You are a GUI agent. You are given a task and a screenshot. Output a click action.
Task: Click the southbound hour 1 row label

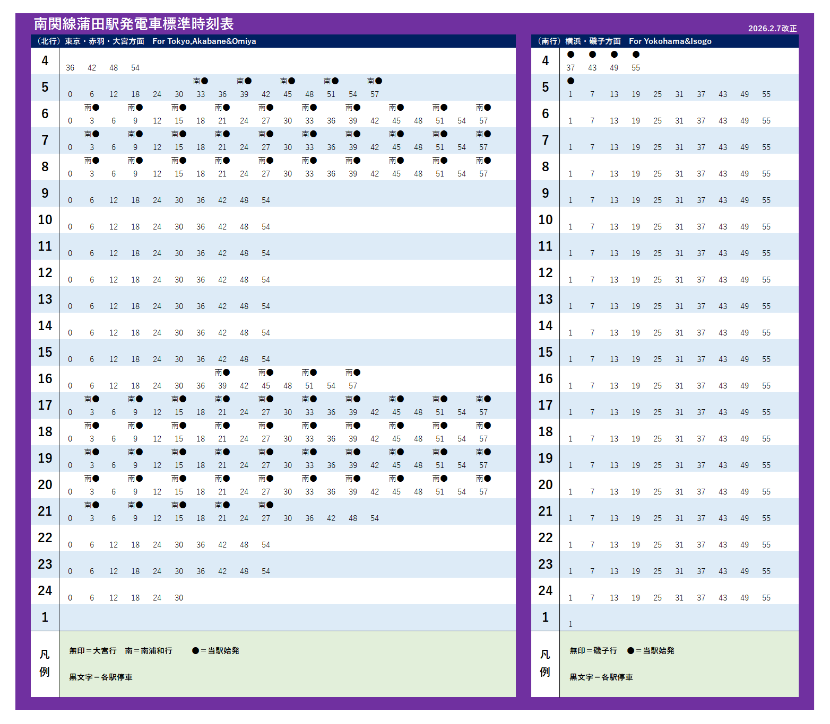click(545, 617)
